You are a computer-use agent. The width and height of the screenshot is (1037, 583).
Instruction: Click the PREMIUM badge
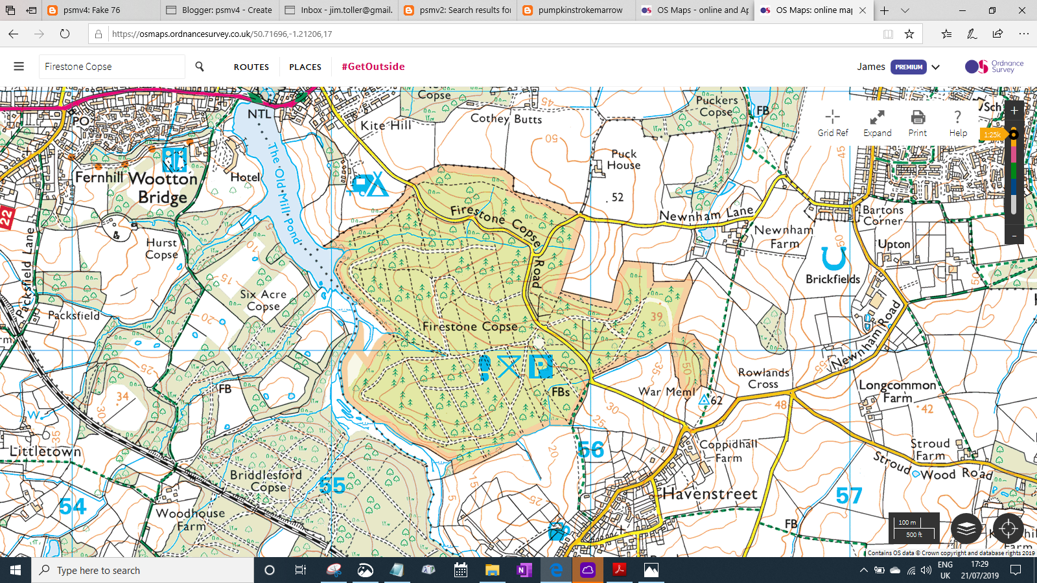click(x=909, y=67)
